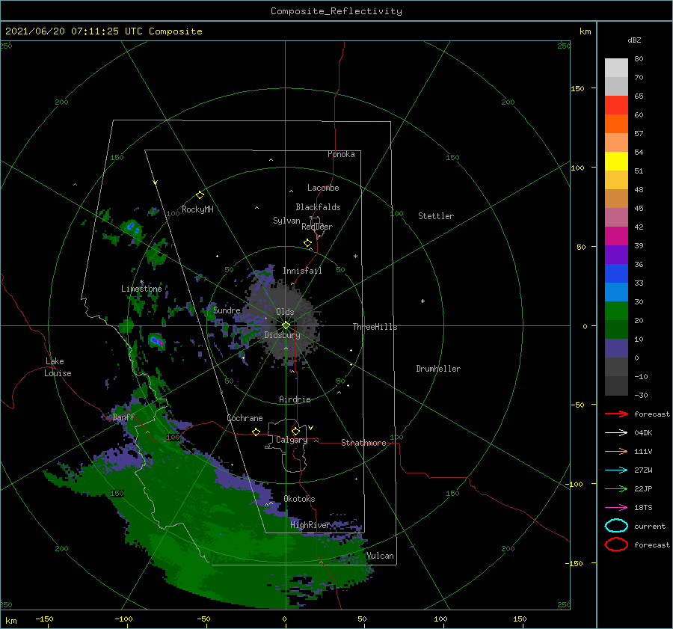Pick the orange 57-60 dBZ color swatch
Screen dimensions: 673x629
coord(616,123)
